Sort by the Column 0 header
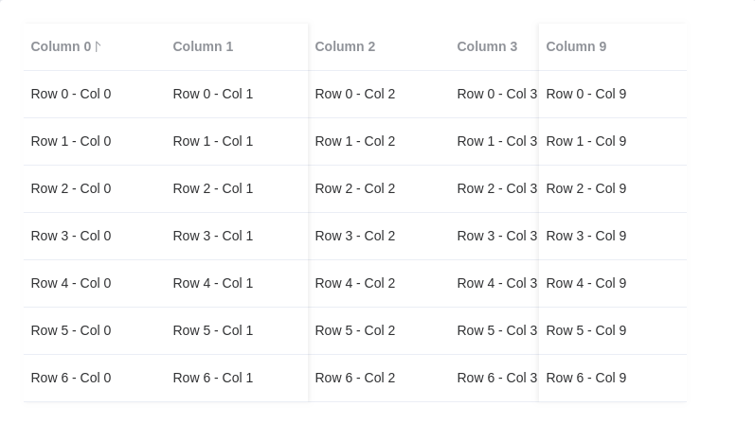 point(61,46)
